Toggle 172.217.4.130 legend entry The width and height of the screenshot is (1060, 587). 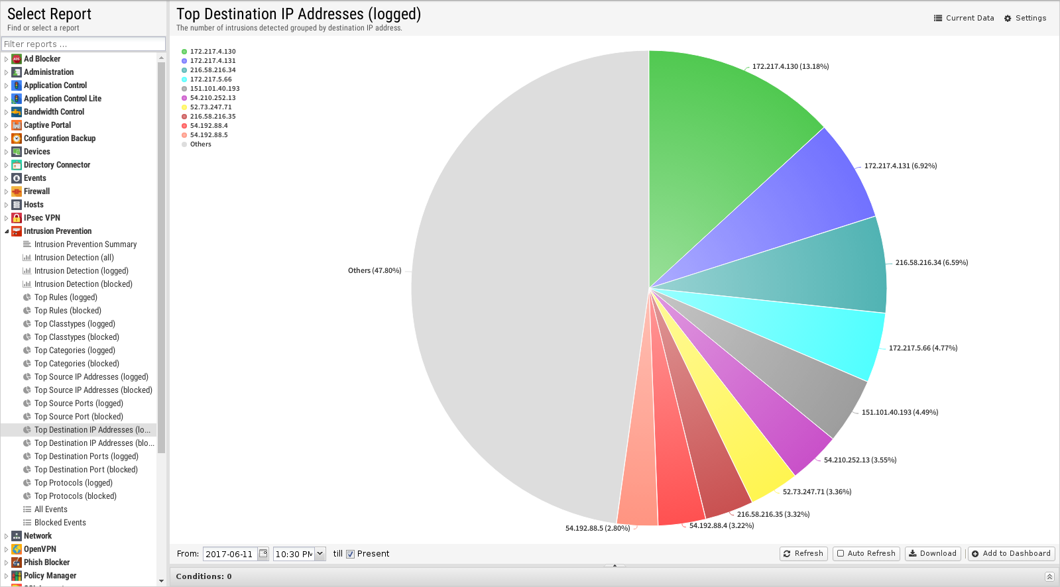[209, 52]
